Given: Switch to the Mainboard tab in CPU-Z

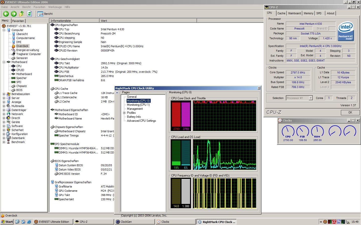Looking at the screenshot, I should click(294, 13).
